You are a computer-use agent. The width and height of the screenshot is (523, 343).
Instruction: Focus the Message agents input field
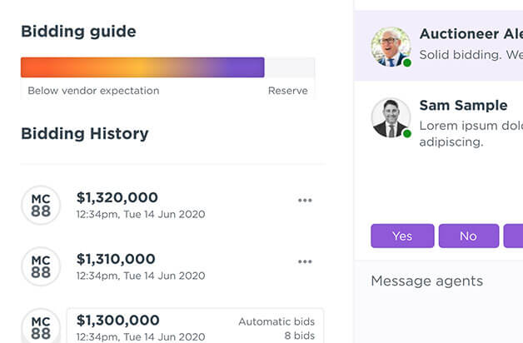click(x=438, y=301)
